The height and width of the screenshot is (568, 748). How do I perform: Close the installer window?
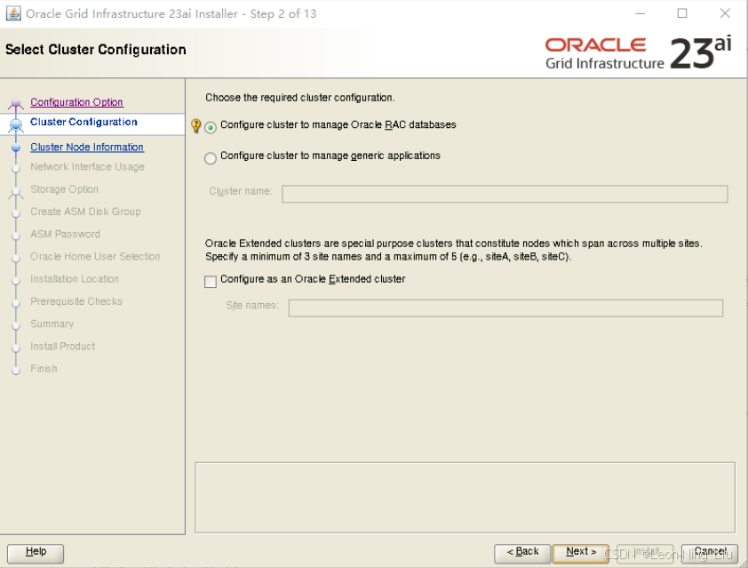coord(725,13)
